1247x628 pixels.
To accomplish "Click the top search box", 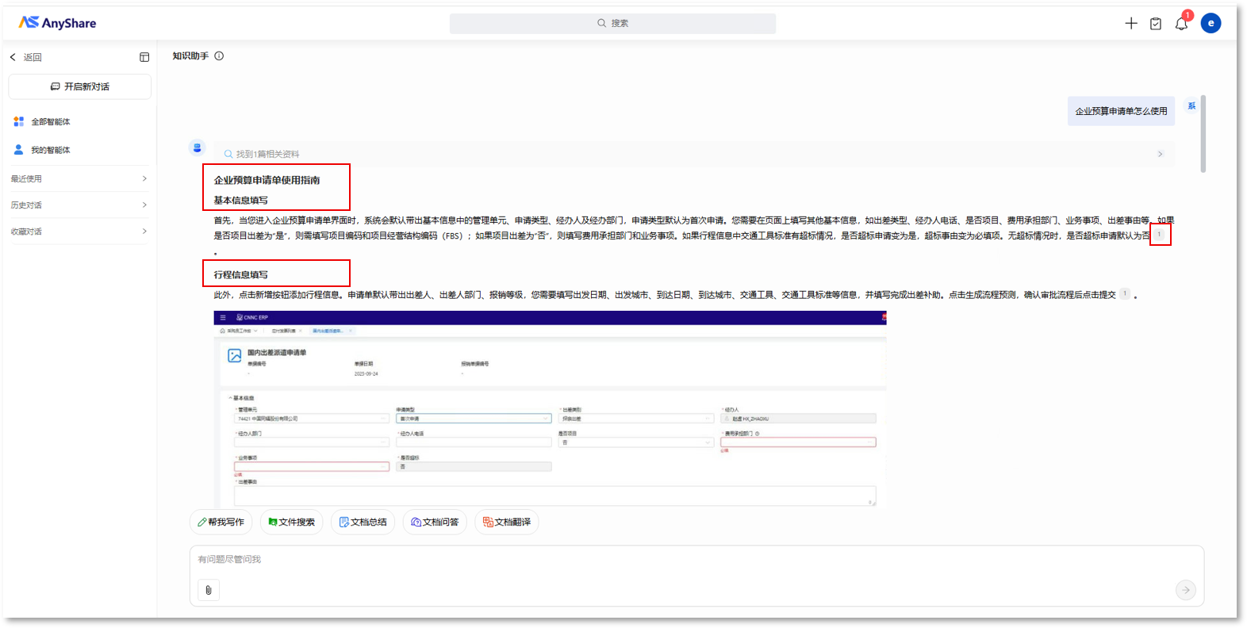I will pyautogui.click(x=612, y=24).
